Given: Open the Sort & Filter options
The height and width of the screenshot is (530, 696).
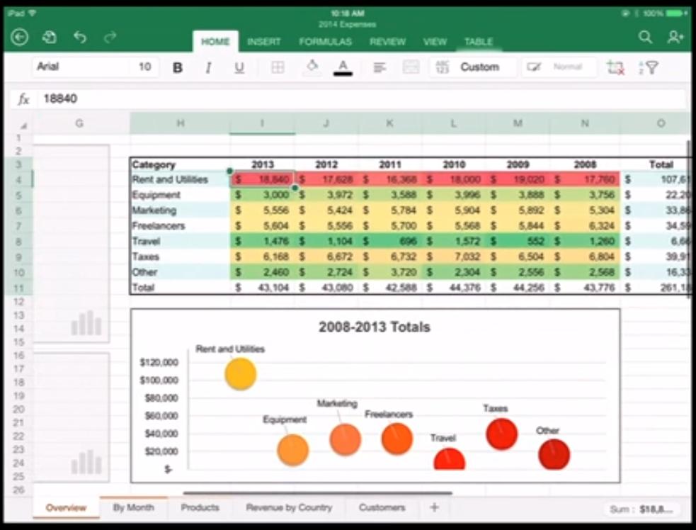Looking at the screenshot, I should point(648,67).
